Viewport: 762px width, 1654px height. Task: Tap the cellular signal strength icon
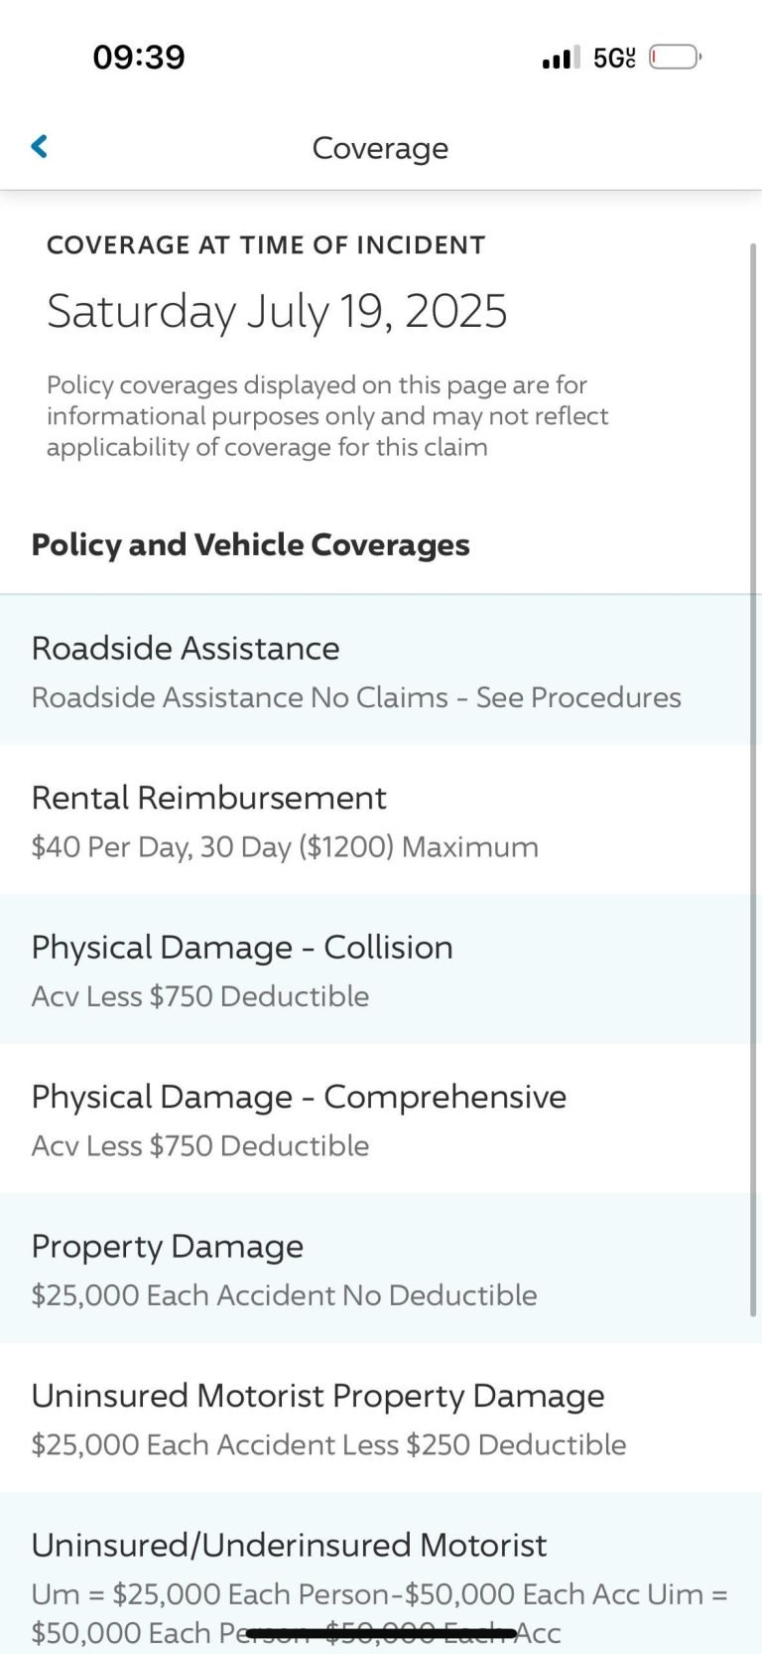(562, 58)
